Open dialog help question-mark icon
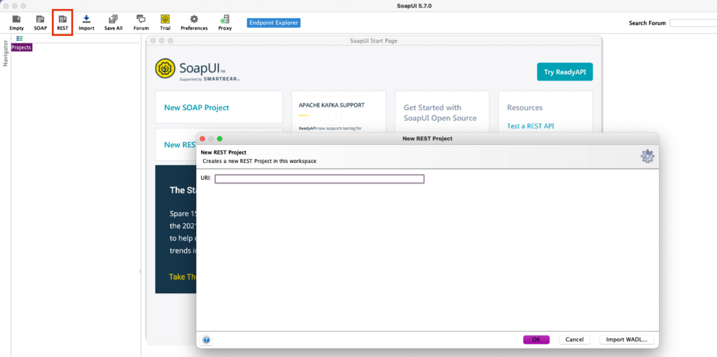This screenshot has width=717, height=357. click(207, 339)
